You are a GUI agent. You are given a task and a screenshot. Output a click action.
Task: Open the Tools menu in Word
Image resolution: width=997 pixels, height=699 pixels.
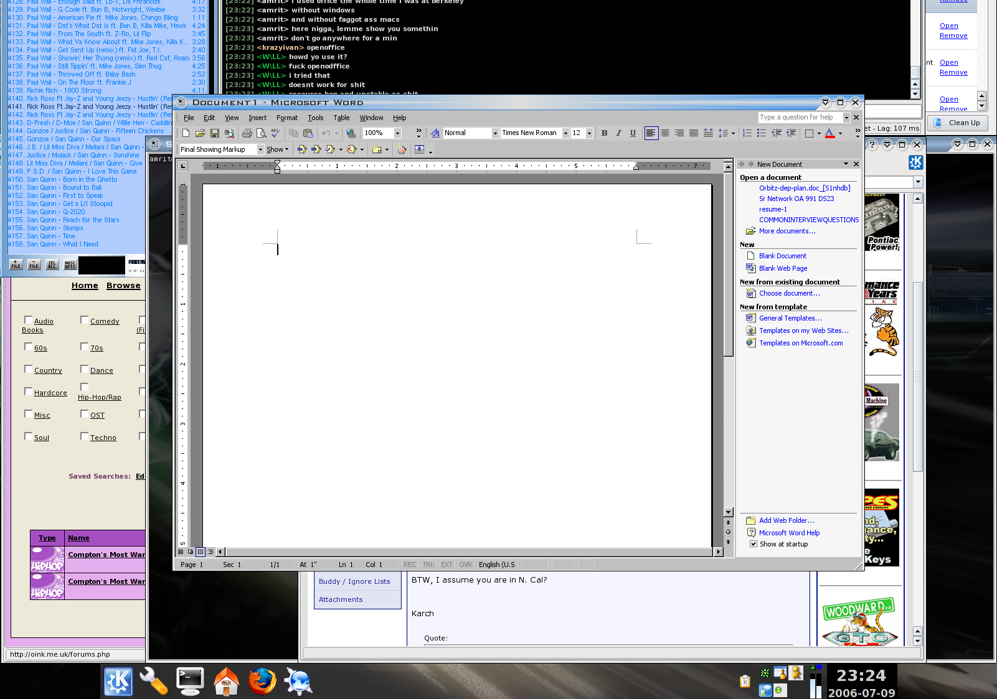pos(316,118)
